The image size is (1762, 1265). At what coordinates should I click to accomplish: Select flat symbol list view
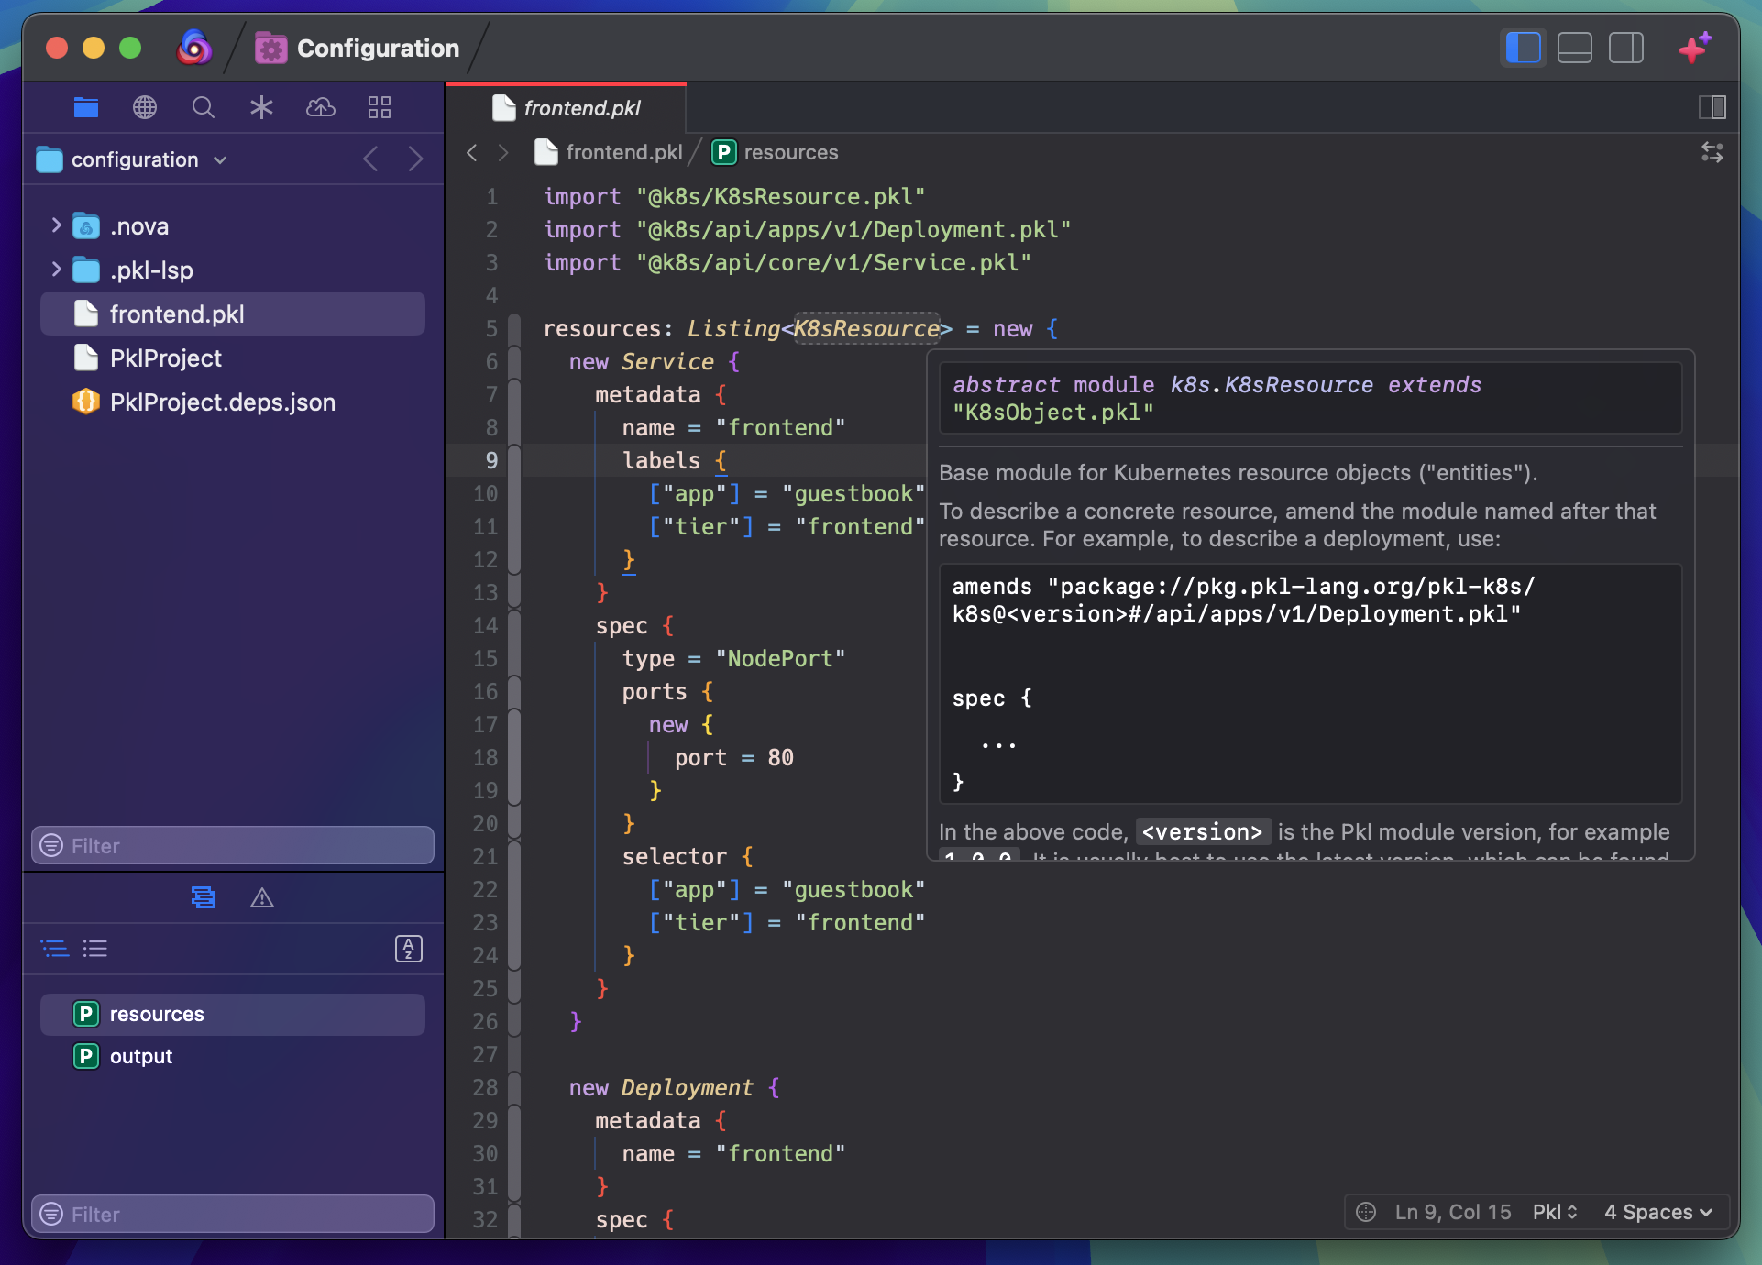click(95, 949)
